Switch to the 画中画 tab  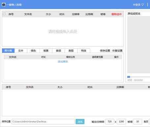tap(8, 51)
